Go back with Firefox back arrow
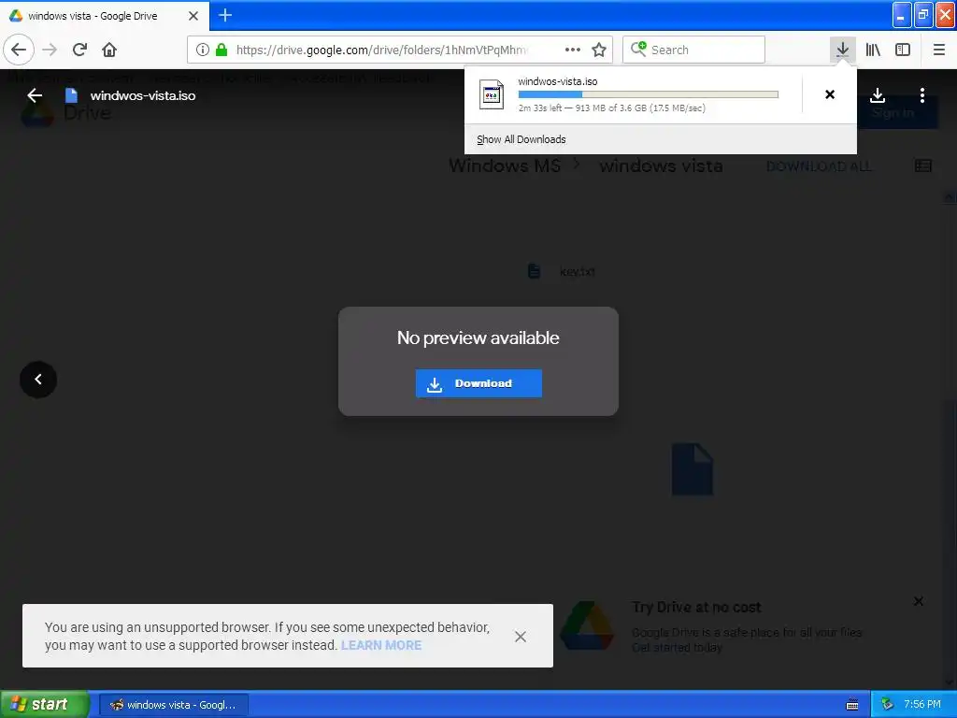957x718 pixels. pos(19,50)
